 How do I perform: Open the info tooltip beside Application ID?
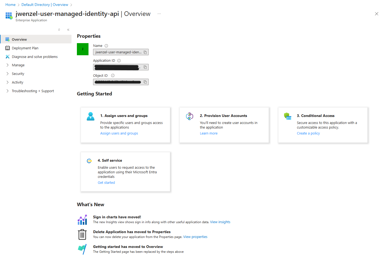[x=119, y=60]
